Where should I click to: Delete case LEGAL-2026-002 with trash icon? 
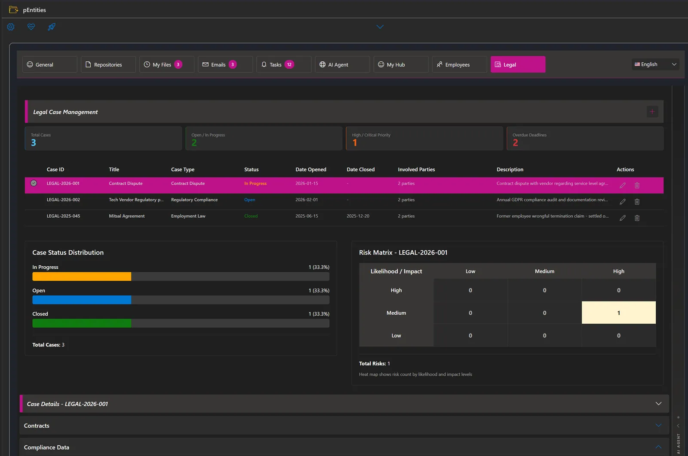637,202
